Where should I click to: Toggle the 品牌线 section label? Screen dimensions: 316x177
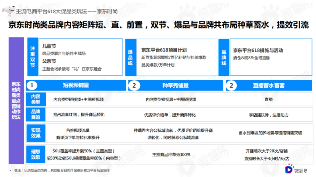pyautogui.click(x=223, y=57)
